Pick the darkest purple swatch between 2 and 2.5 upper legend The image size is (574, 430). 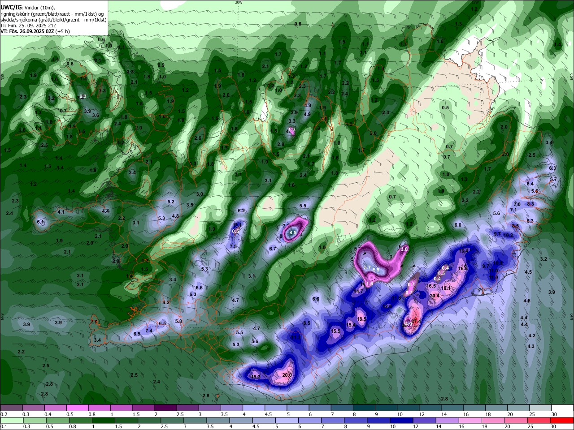point(165,408)
